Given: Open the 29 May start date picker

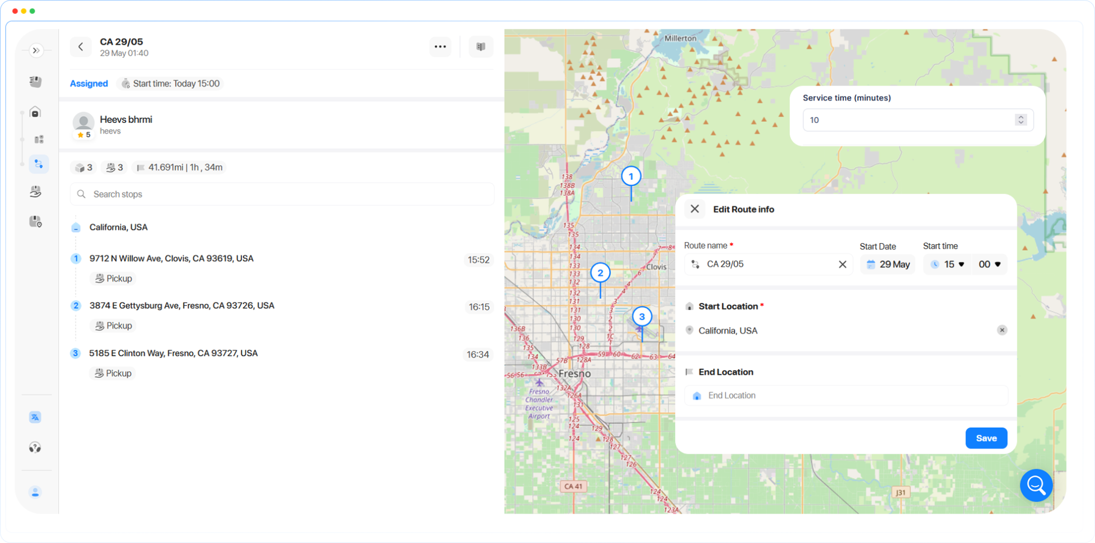Looking at the screenshot, I should tap(888, 264).
